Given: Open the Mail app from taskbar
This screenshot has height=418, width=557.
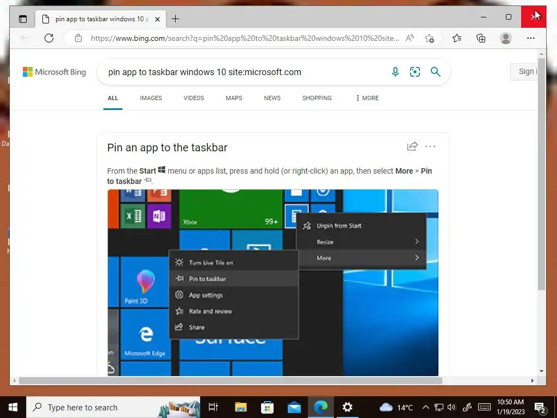Looking at the screenshot, I should click(x=294, y=407).
